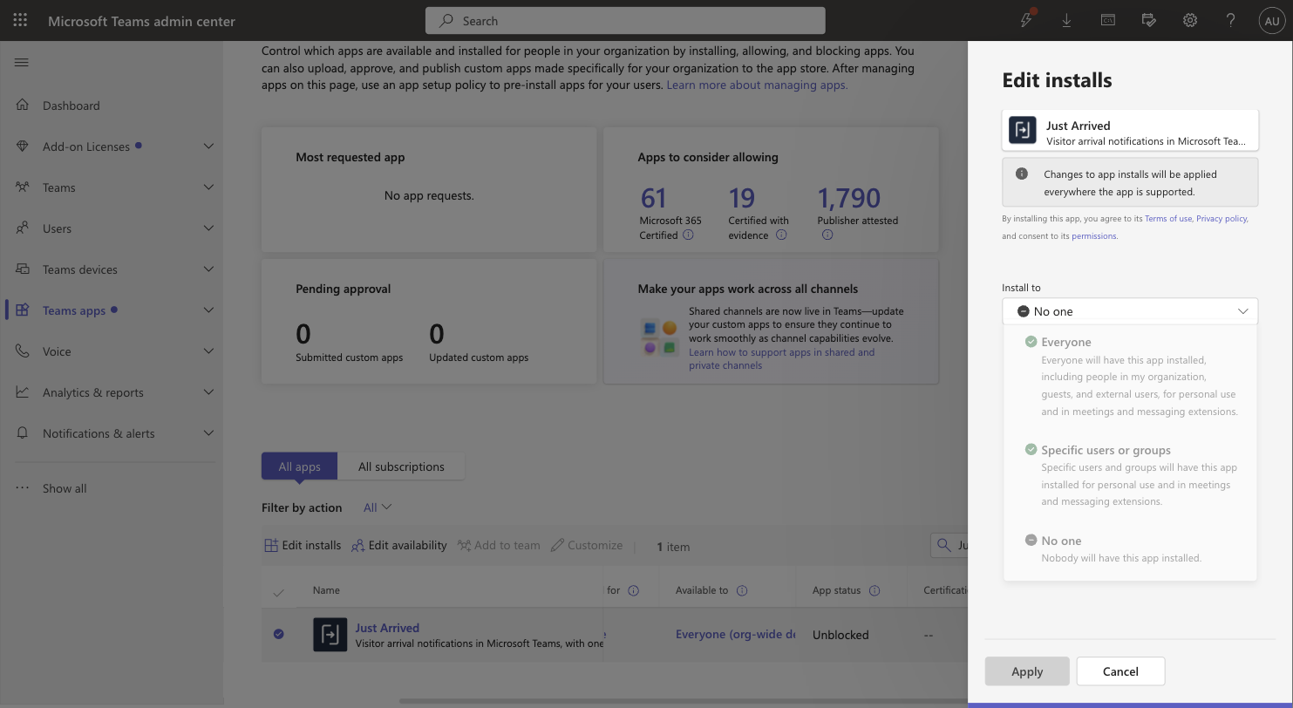This screenshot has width=1293, height=708.
Task: Click the Search field in the top bar
Action: pyautogui.click(x=625, y=20)
